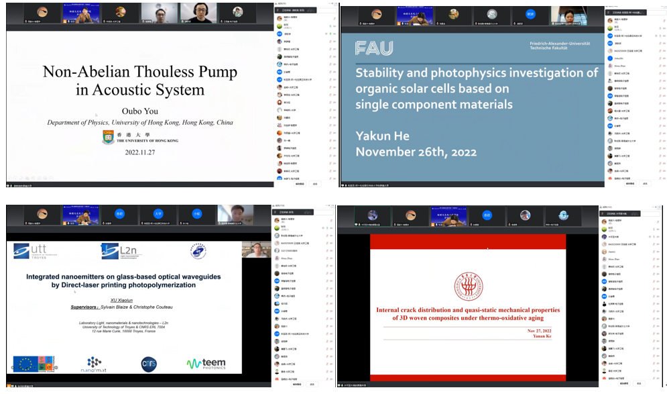Select first participant in the list beside the FAU slide
The height and width of the screenshot is (394, 667).
click(620, 19)
